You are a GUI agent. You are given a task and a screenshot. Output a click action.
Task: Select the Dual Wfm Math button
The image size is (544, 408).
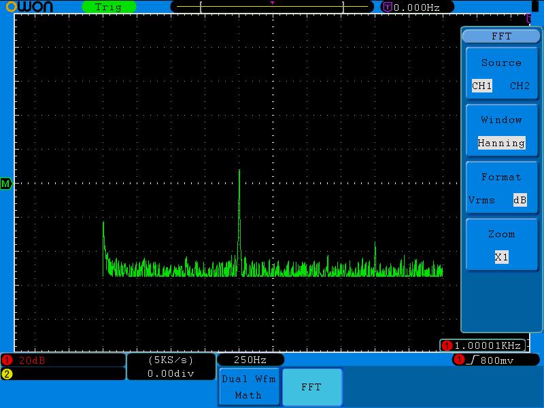(x=249, y=387)
